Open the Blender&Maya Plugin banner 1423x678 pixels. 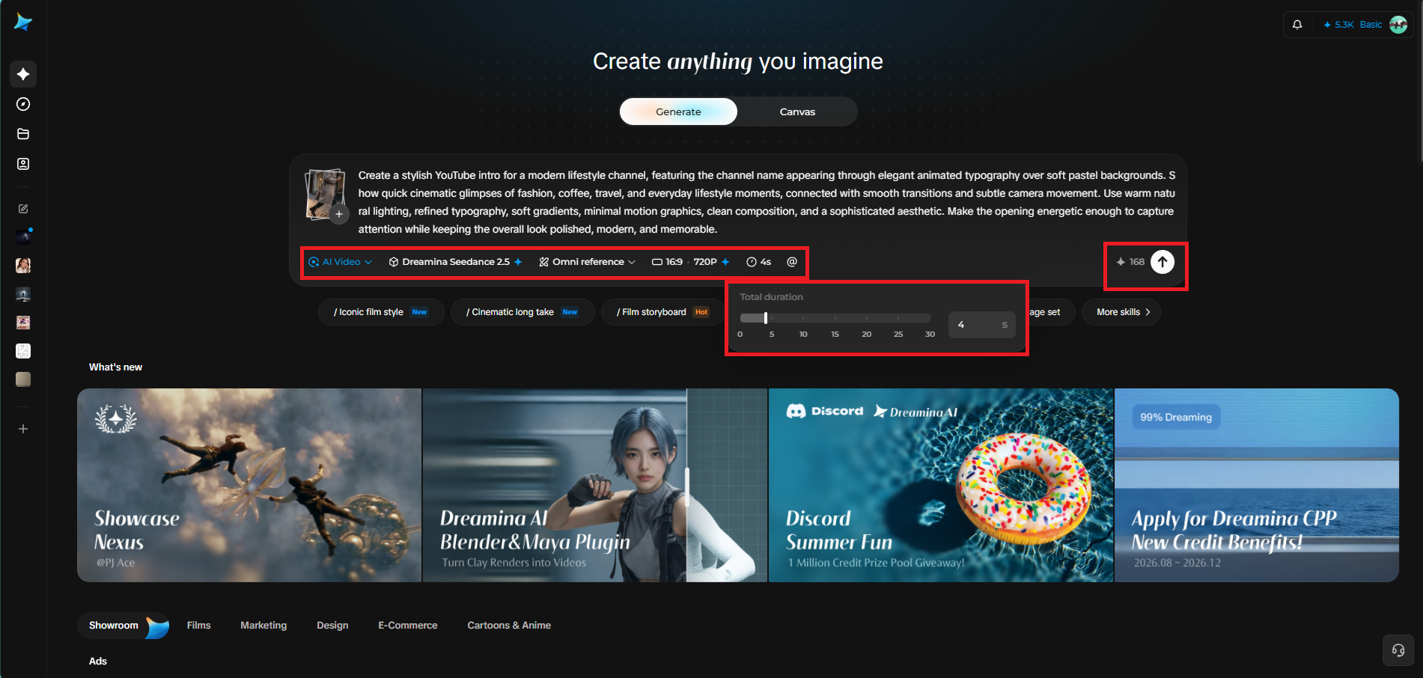pos(595,485)
